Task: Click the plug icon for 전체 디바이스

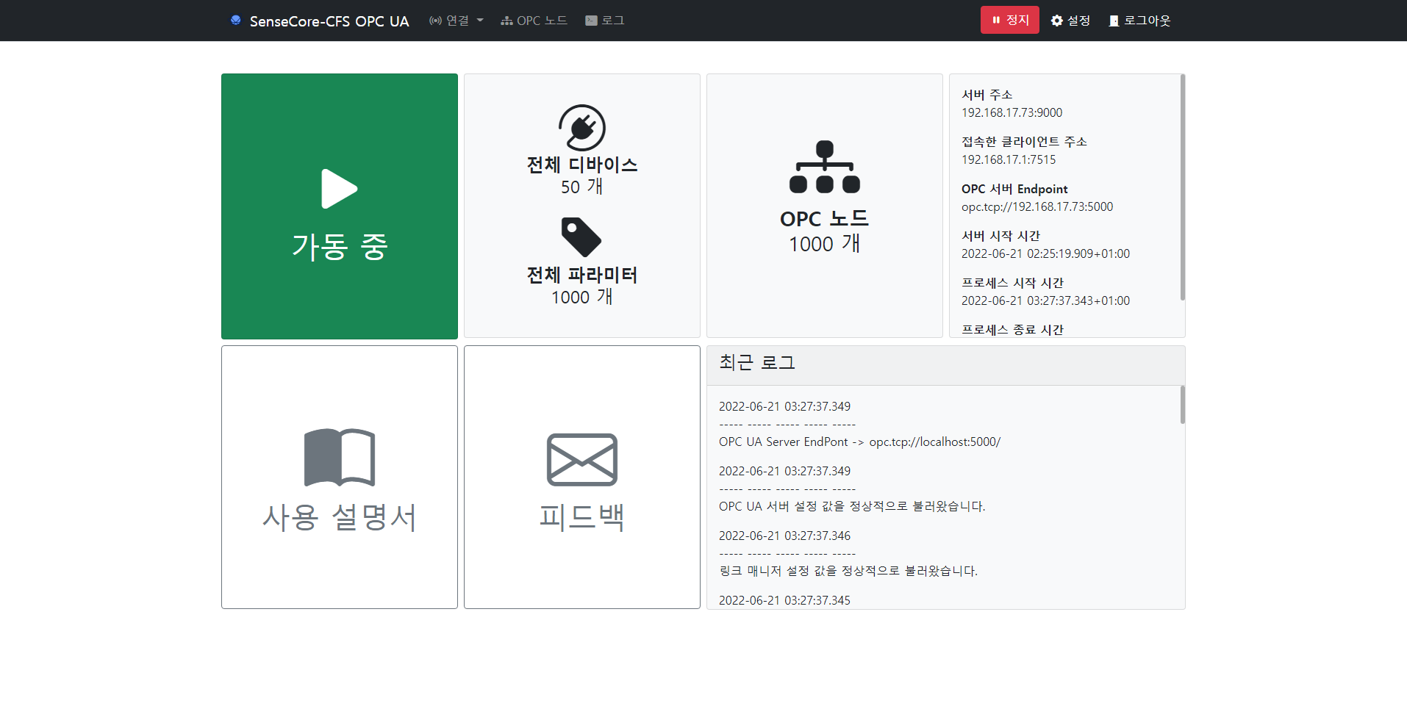Action: tap(581, 128)
